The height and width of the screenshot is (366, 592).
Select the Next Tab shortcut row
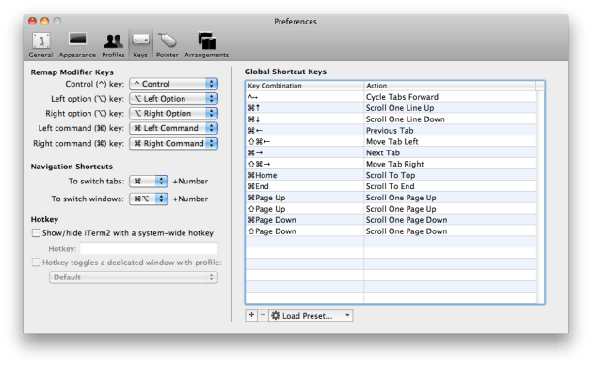(391, 152)
